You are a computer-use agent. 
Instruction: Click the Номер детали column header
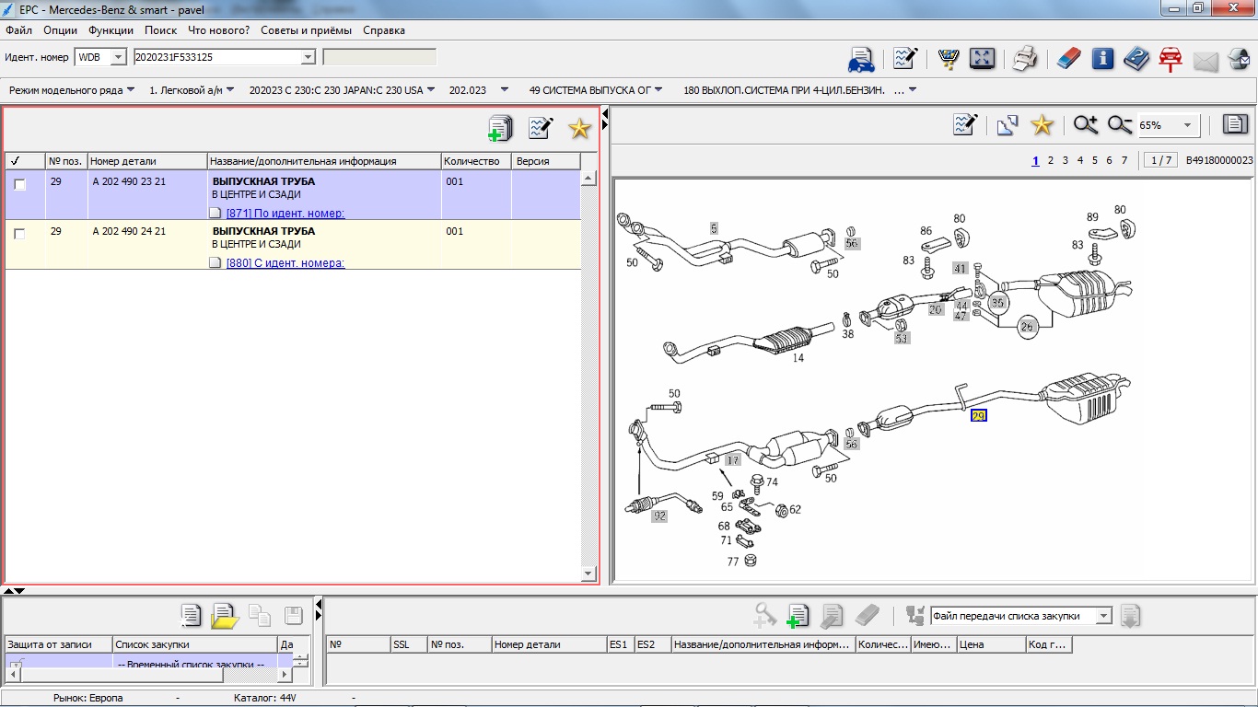tap(147, 161)
